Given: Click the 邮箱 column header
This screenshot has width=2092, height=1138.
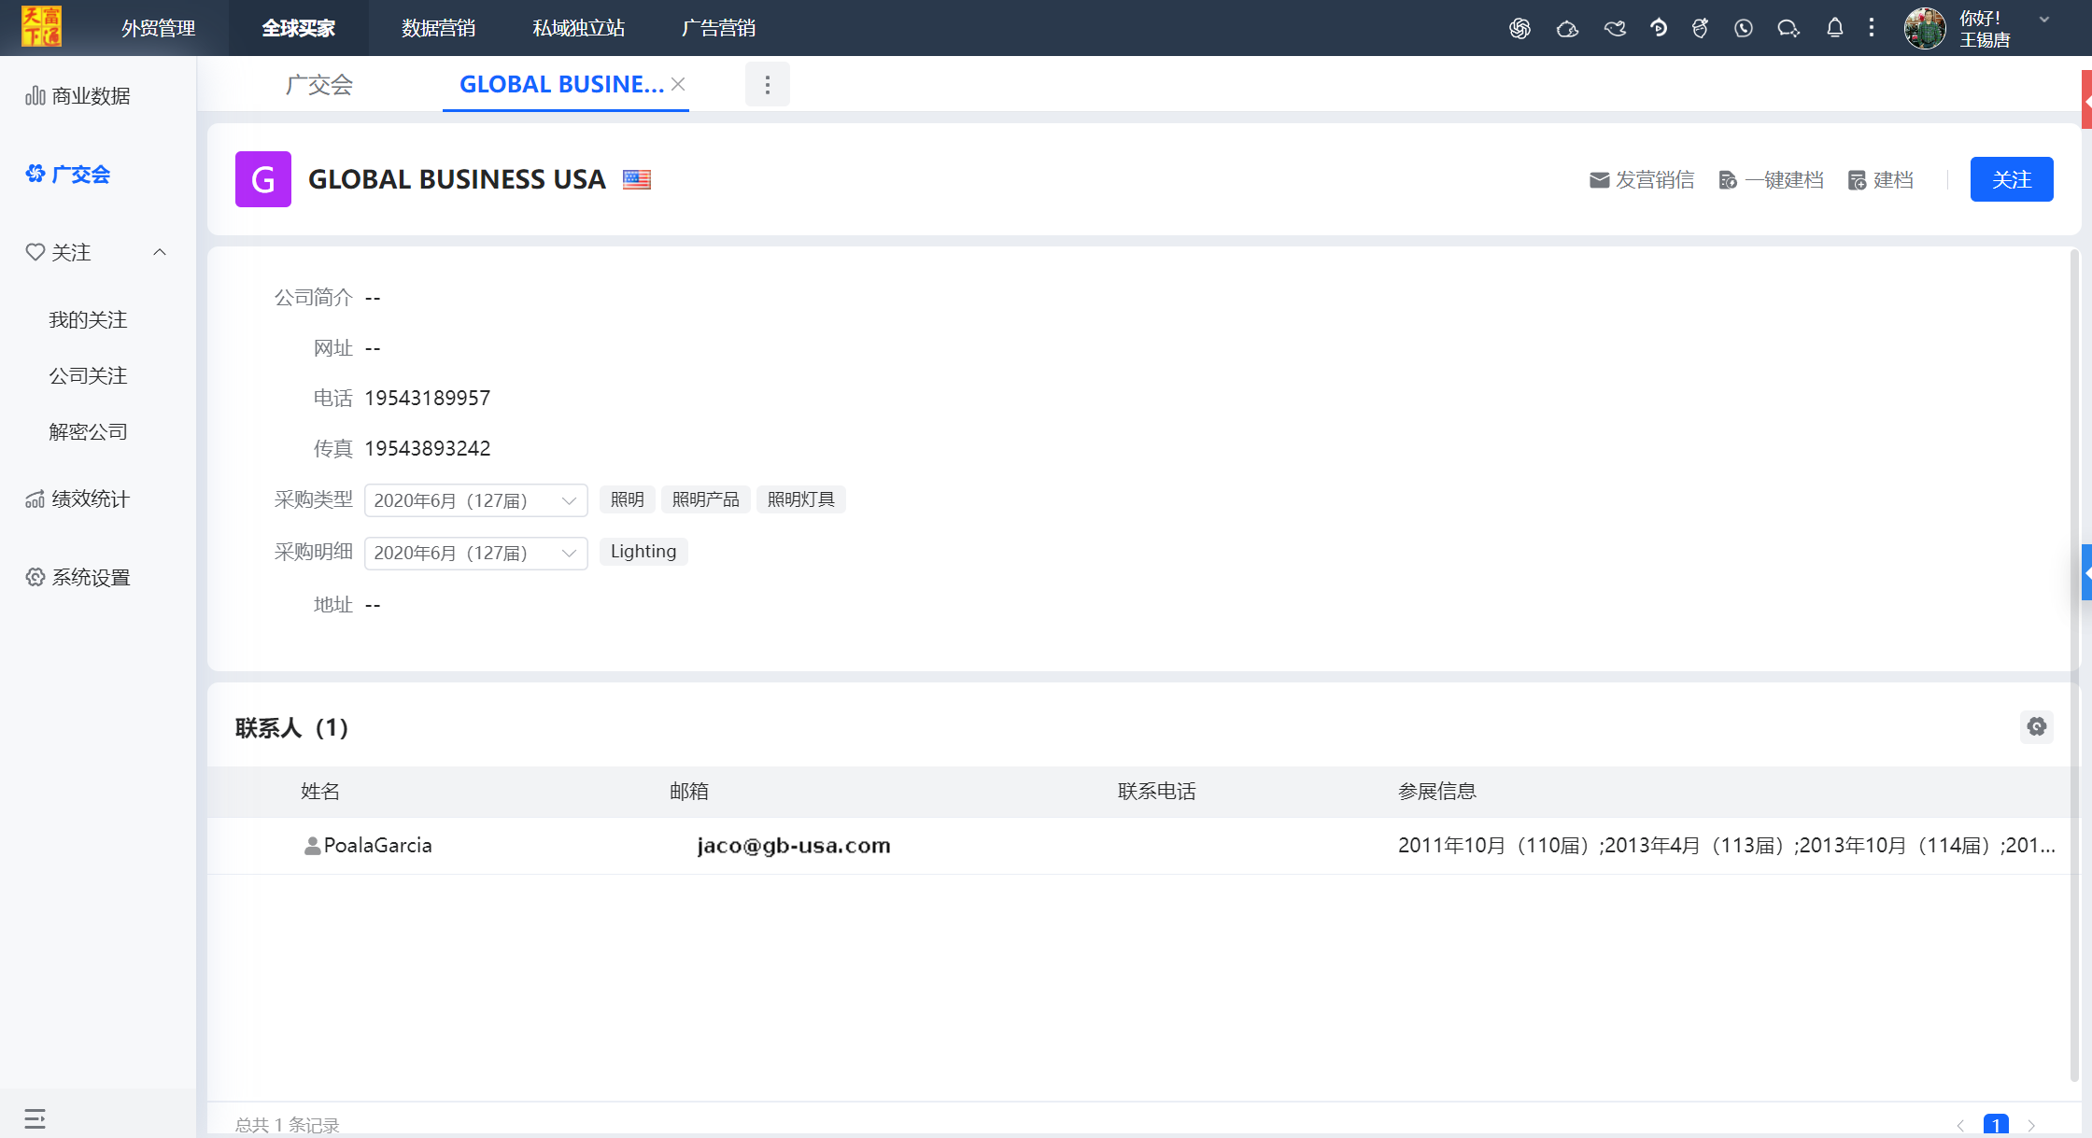Looking at the screenshot, I should (x=689, y=792).
